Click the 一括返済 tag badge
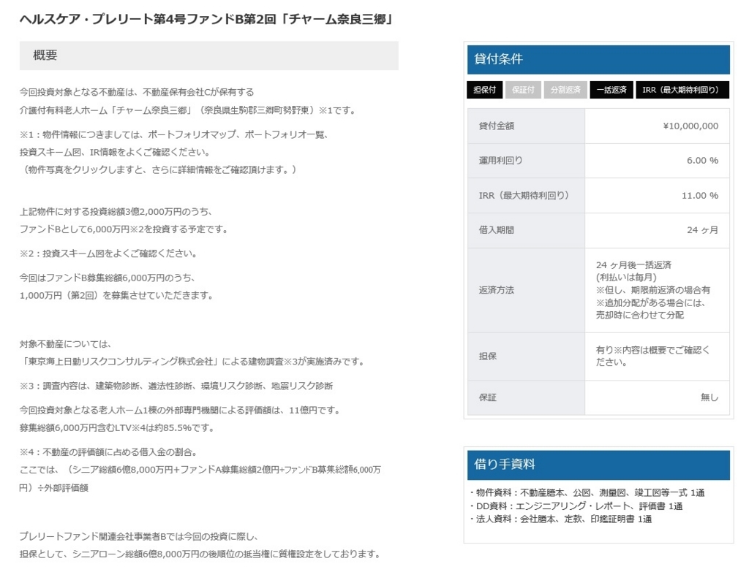 tap(611, 90)
